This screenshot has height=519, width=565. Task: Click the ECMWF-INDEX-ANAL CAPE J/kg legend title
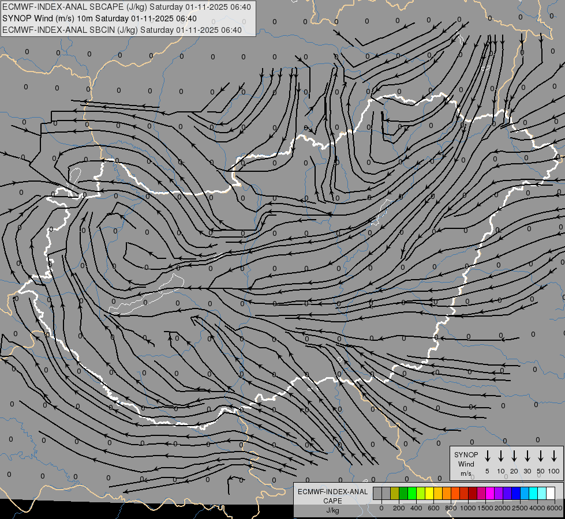click(x=332, y=501)
